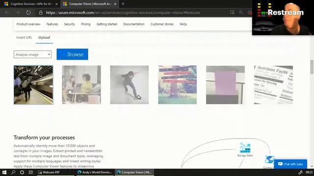The width and height of the screenshot is (314, 176).
Task: Click the taskbar search magnifier icon
Action: click(13, 172)
